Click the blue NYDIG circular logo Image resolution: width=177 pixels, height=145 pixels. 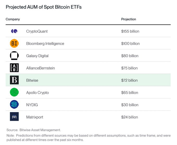coord(14,104)
